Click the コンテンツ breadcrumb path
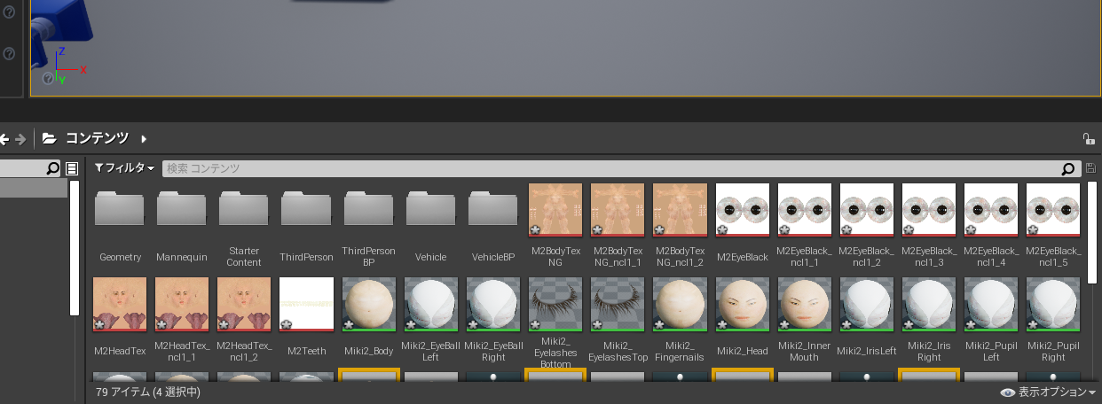Viewport: 1102px width, 404px height. pyautogui.click(x=98, y=138)
